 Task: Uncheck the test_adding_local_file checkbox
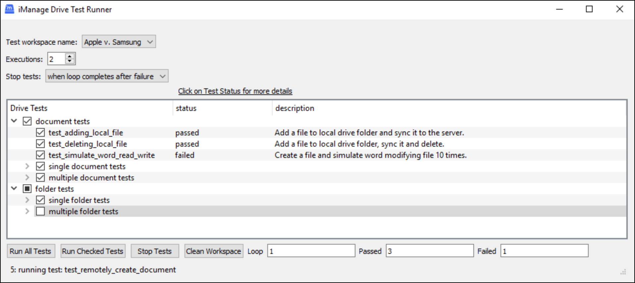40,133
